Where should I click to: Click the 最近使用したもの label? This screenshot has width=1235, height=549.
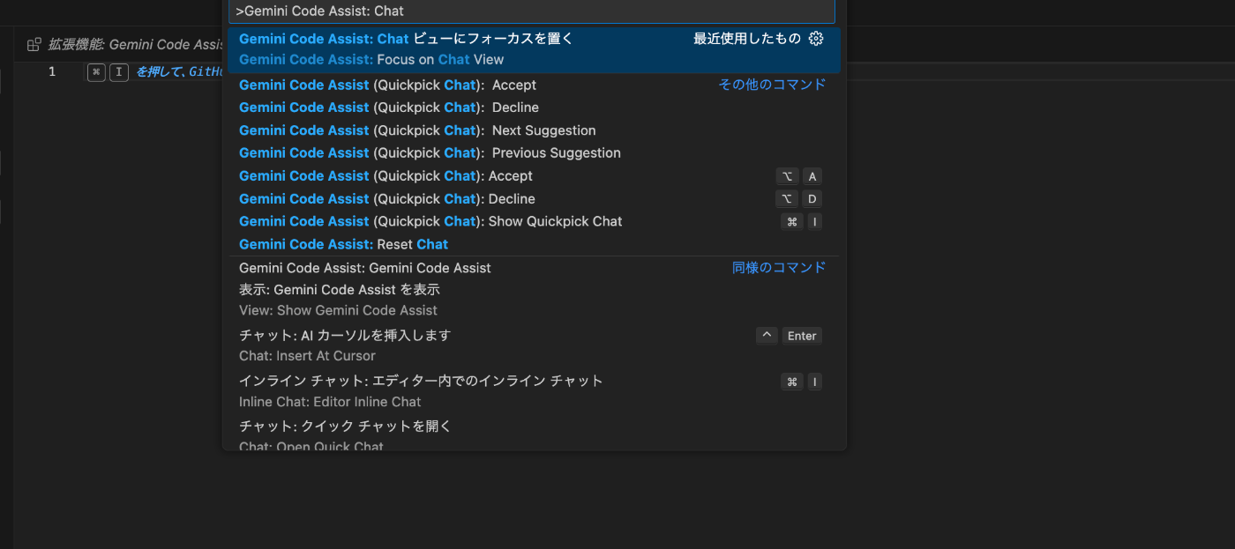[x=747, y=39]
